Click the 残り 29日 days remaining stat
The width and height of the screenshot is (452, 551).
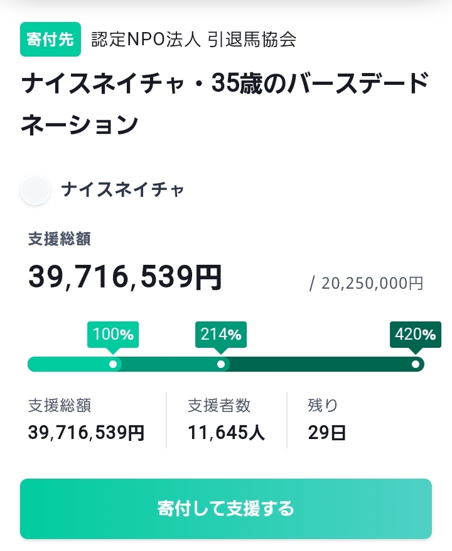point(327,419)
